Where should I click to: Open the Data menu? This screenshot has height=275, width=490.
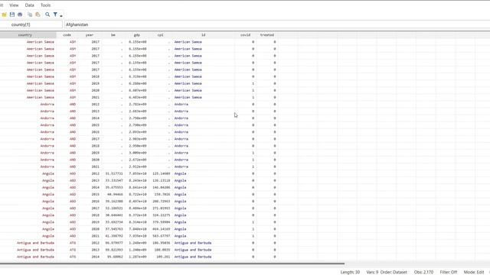tap(29, 5)
